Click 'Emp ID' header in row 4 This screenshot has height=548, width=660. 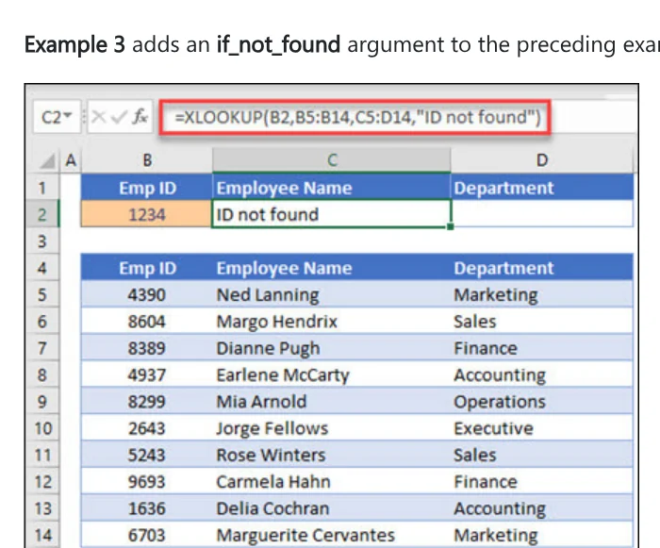tap(147, 268)
